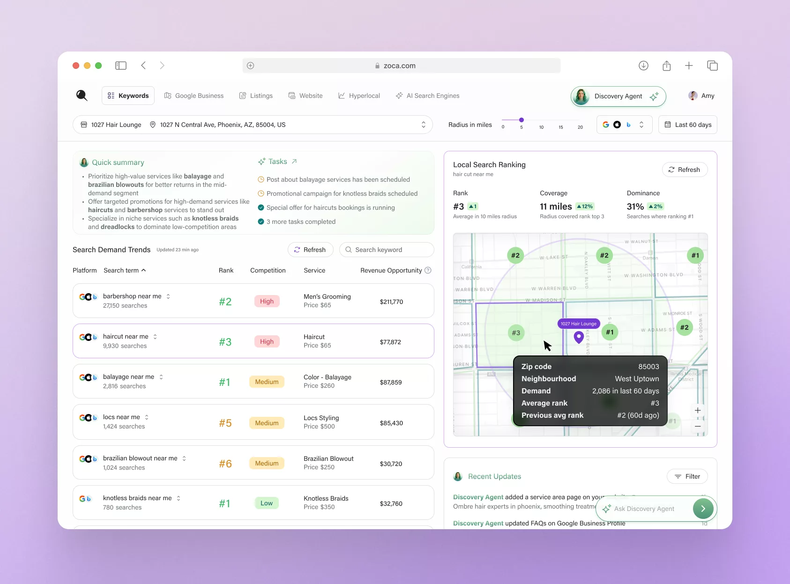Image resolution: width=790 pixels, height=584 pixels.
Task: Click the platform icons on knotless braids row
Action: [x=85, y=499]
